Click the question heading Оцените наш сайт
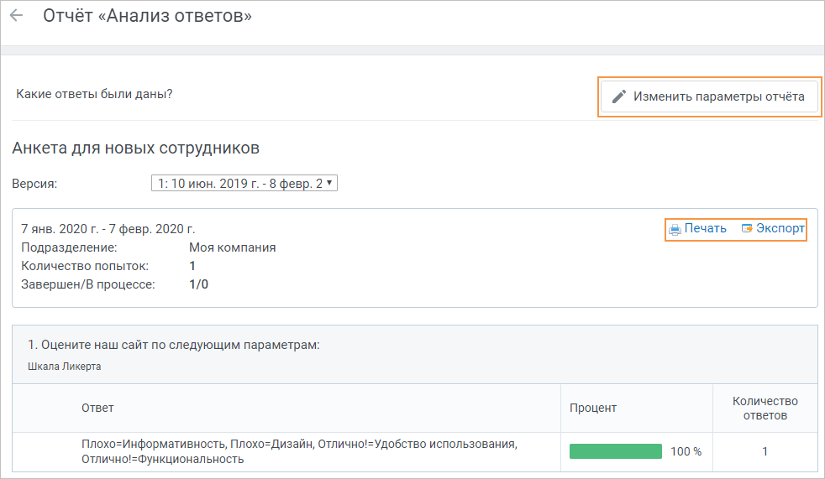825x479 pixels. (x=174, y=345)
